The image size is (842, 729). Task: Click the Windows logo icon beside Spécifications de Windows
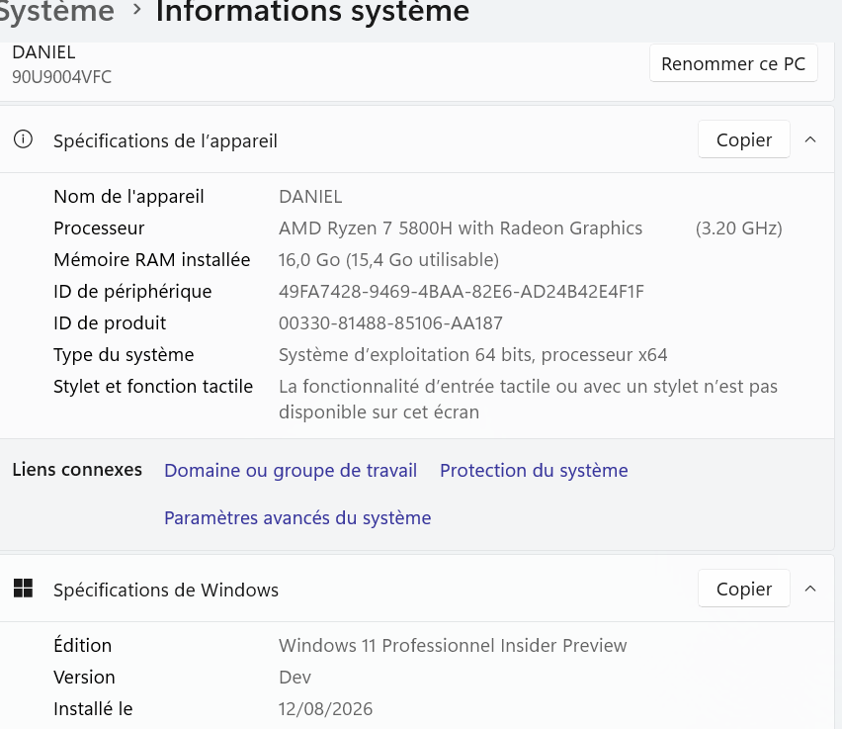point(23,589)
